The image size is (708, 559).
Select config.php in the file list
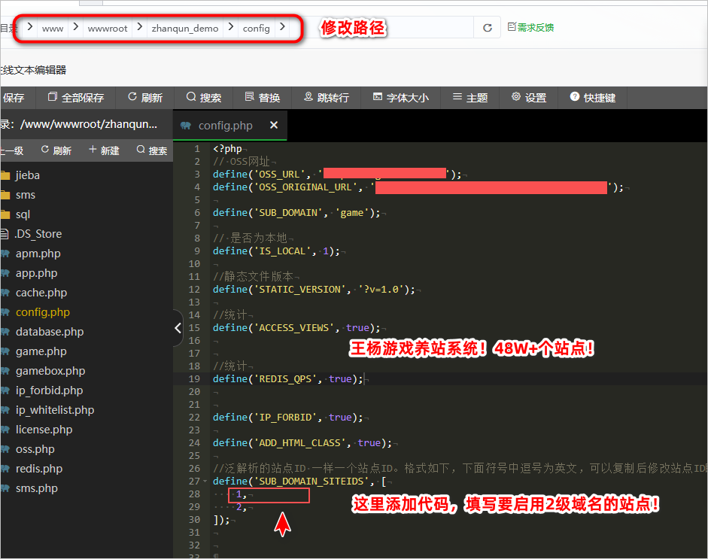42,312
